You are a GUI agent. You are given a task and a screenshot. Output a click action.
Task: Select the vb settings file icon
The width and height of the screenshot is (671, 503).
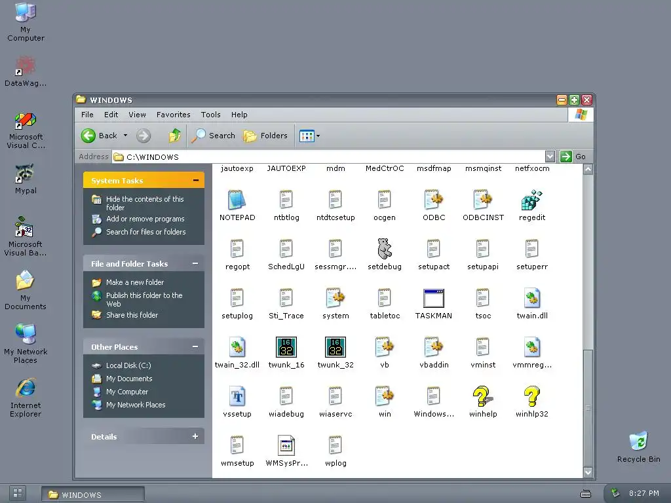[x=384, y=347]
